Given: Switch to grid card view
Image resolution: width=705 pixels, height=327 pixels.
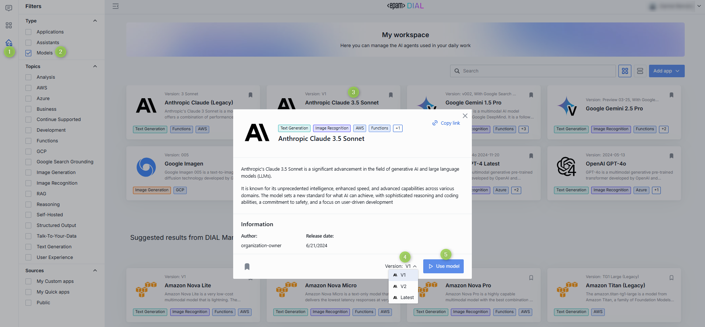Looking at the screenshot, I should click(x=625, y=71).
